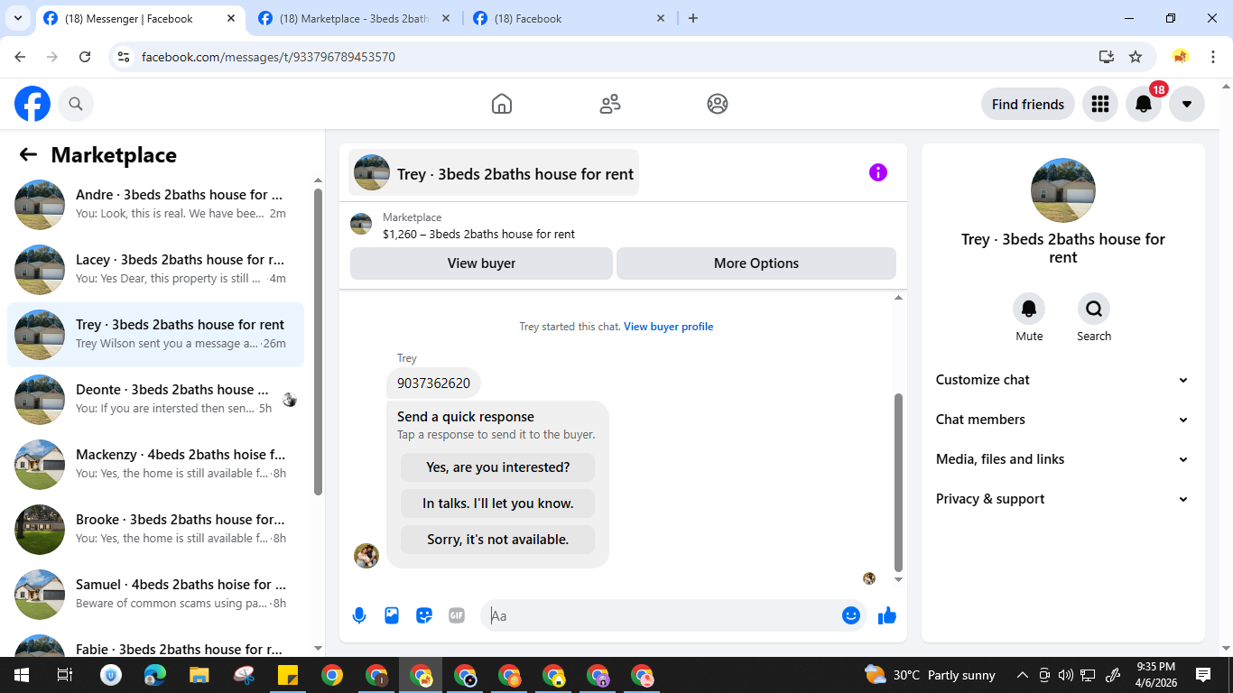The width and height of the screenshot is (1233, 693).
Task: Click the View buyer button
Action: 481,263
